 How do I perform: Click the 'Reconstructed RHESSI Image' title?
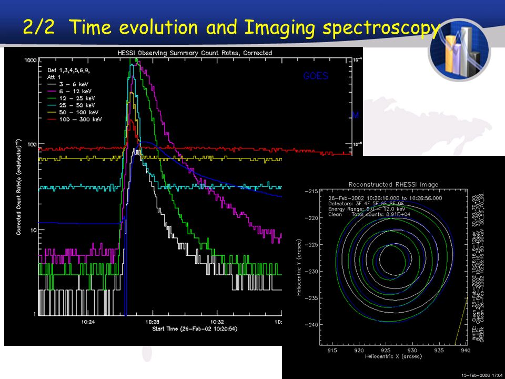[393, 185]
